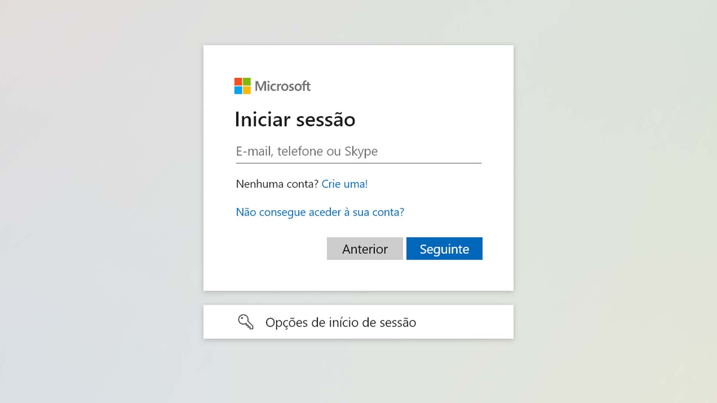This screenshot has height=403, width=717.
Task: Click the underline of the email input field
Action: coord(358,163)
